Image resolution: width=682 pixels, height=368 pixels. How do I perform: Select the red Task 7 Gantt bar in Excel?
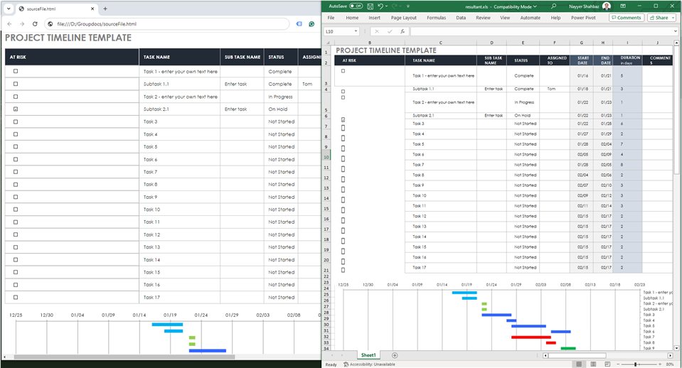(531, 337)
